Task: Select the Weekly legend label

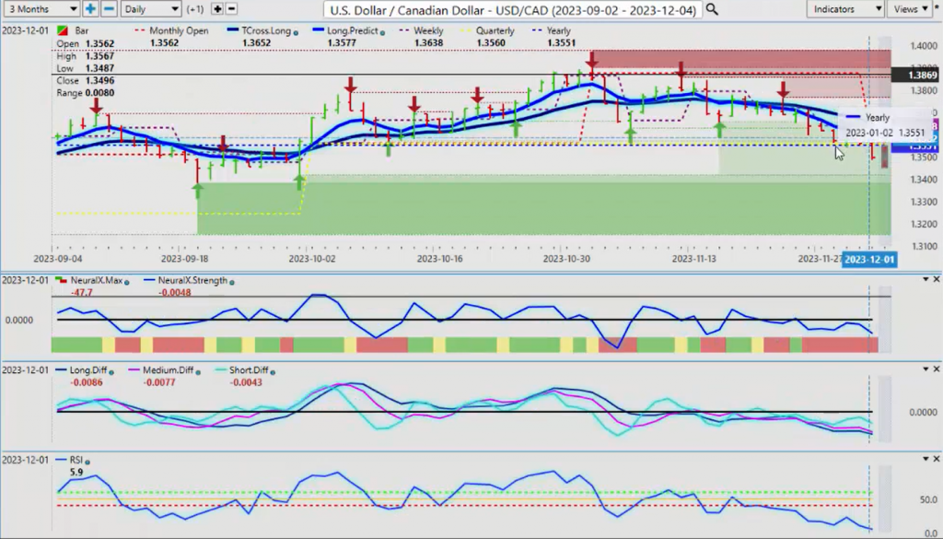Action: tap(428, 30)
